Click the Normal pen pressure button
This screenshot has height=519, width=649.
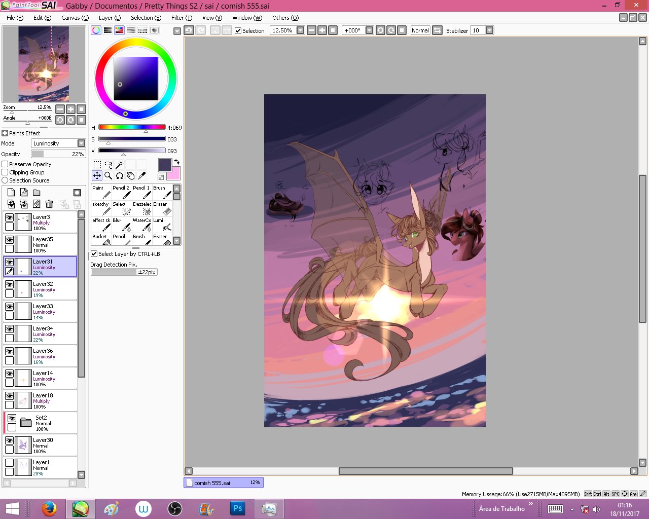click(x=420, y=30)
